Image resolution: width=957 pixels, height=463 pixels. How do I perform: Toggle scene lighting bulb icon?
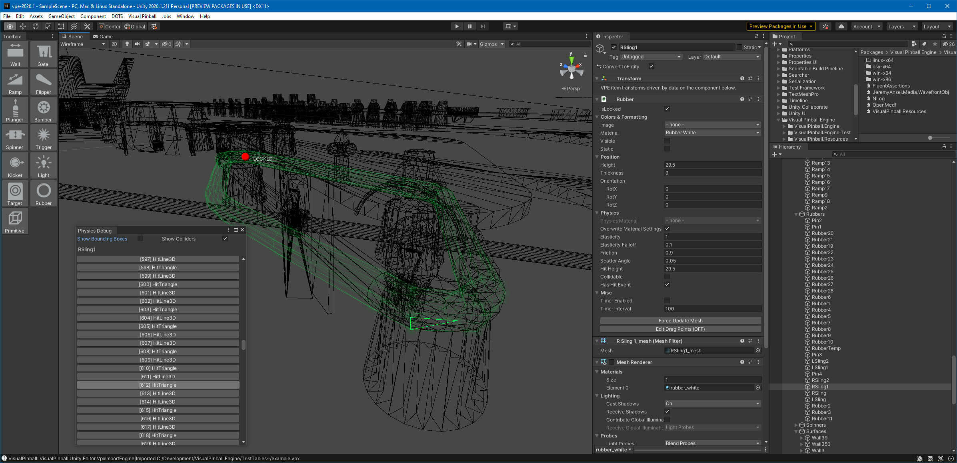coord(127,44)
